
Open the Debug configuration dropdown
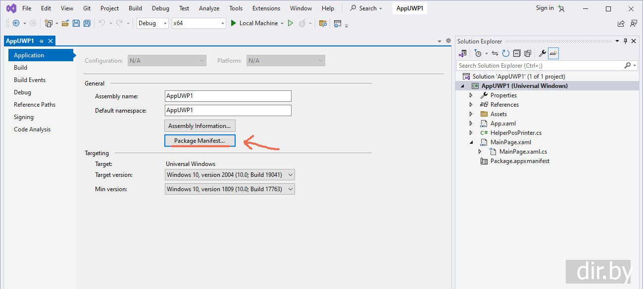coord(152,23)
